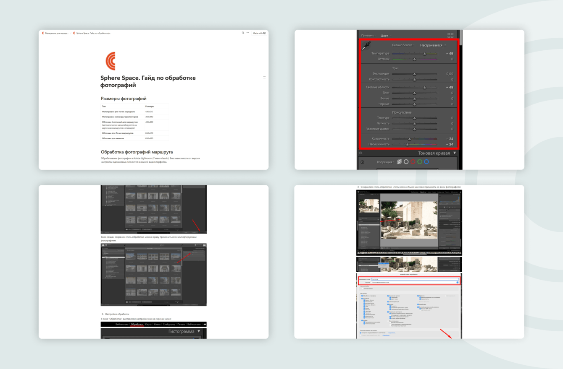Click the Температура value + 49
Screen dimensions: 563x369
[450, 54]
